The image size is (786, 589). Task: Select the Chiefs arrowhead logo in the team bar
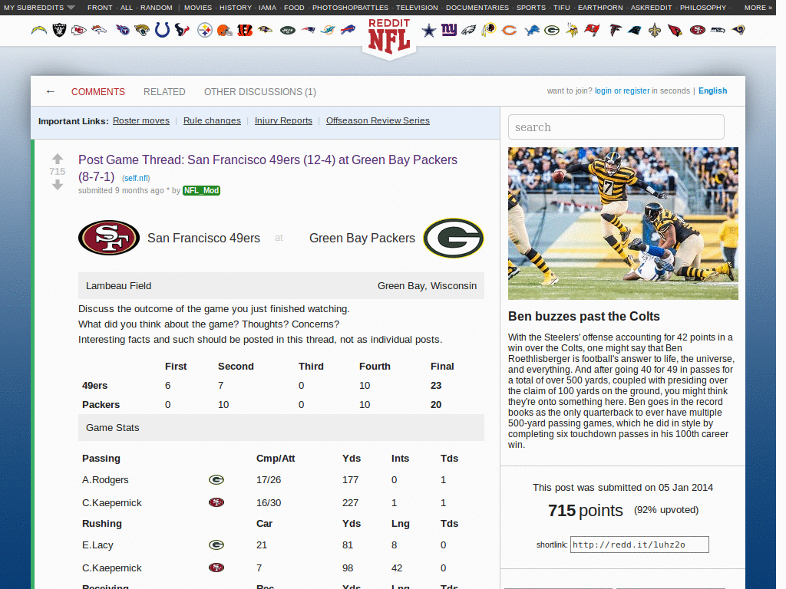point(79,31)
